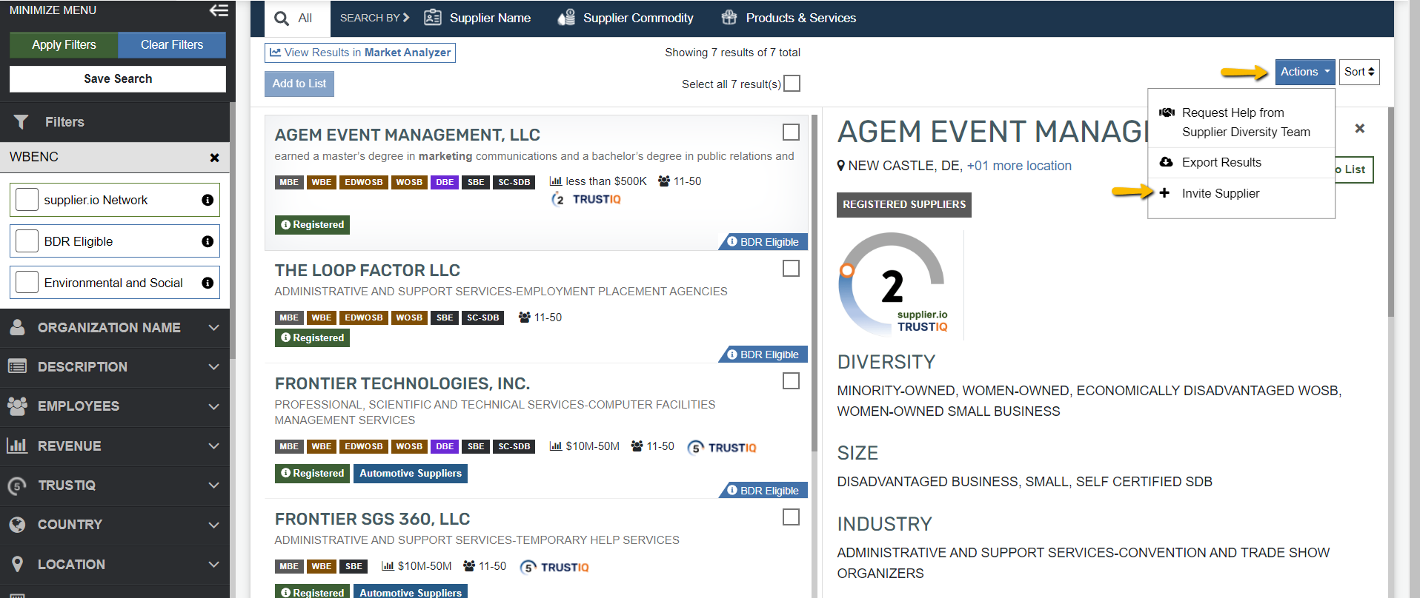Click Automotive Suppliers tag on Frontier Technologies
This screenshot has height=598, width=1420.
coord(411,474)
